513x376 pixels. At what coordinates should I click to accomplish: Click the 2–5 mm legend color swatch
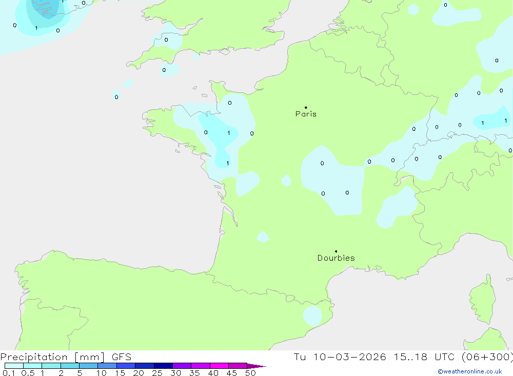click(70, 366)
